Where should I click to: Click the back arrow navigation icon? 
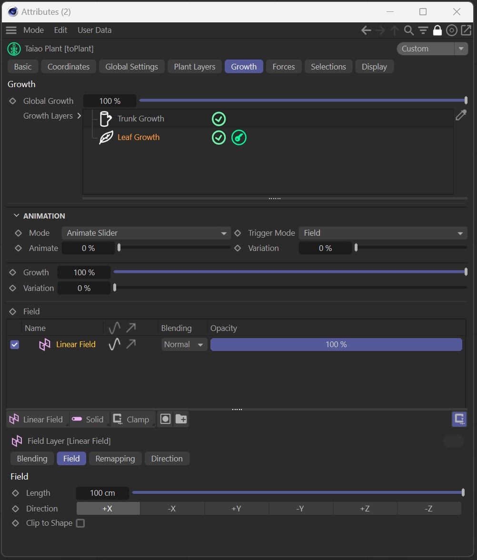[366, 30]
